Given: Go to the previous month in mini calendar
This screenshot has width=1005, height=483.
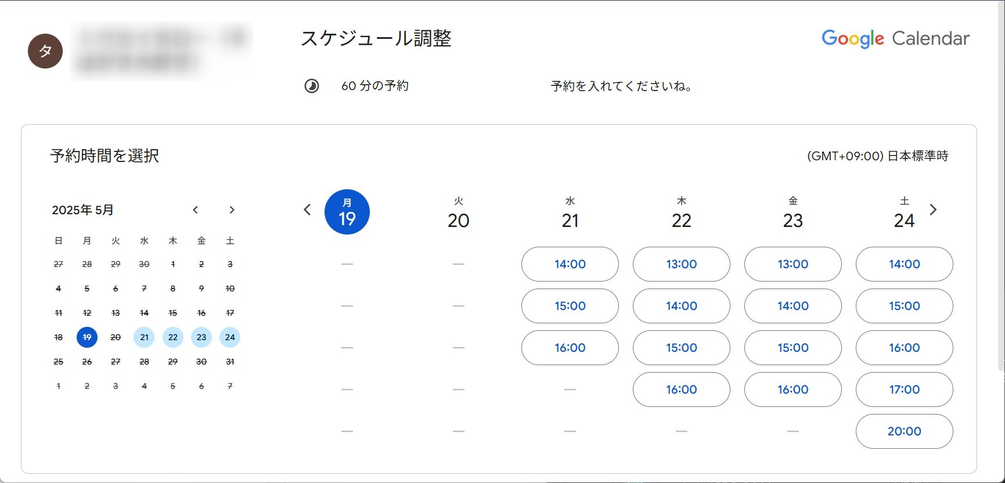Looking at the screenshot, I should coord(195,210).
